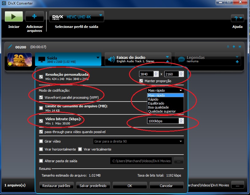This screenshot has height=195, width=250.
Task: Add an audio track with plus icon
Action: (x=167, y=62)
